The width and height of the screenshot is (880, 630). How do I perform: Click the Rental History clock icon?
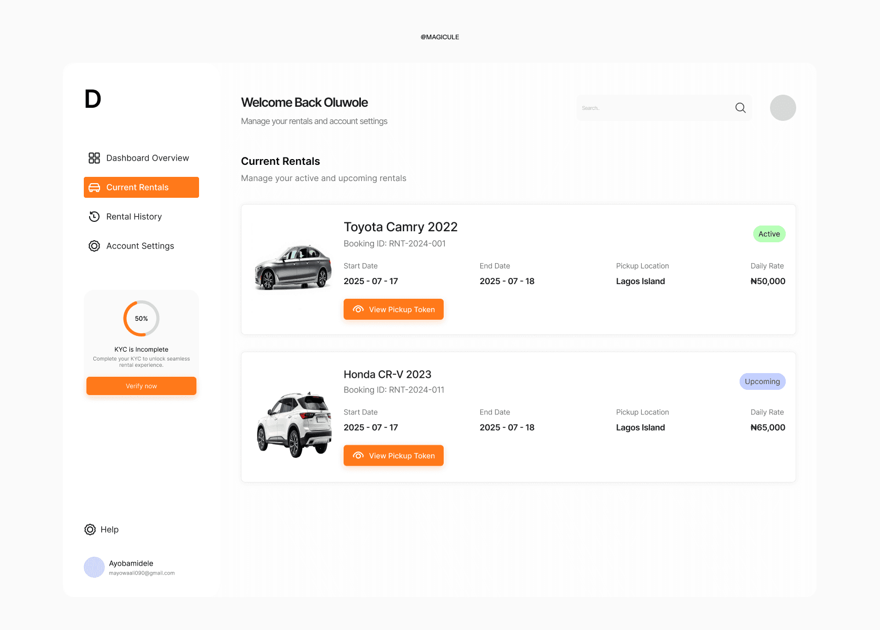[x=94, y=217]
